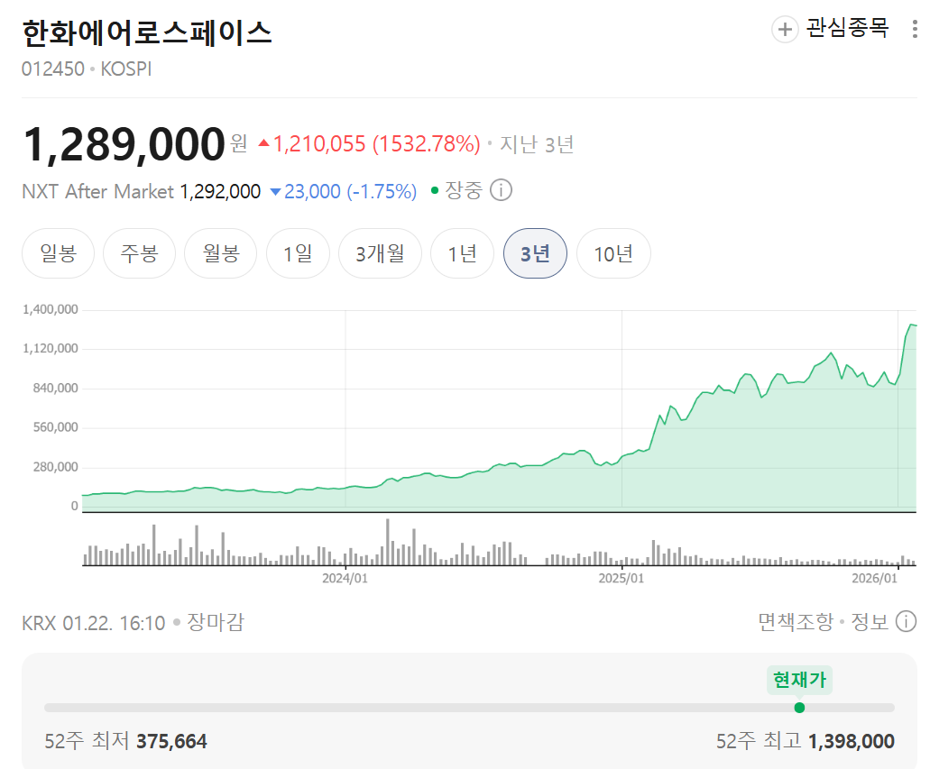
Task: Click info icon next to 장중
Action: 502,191
